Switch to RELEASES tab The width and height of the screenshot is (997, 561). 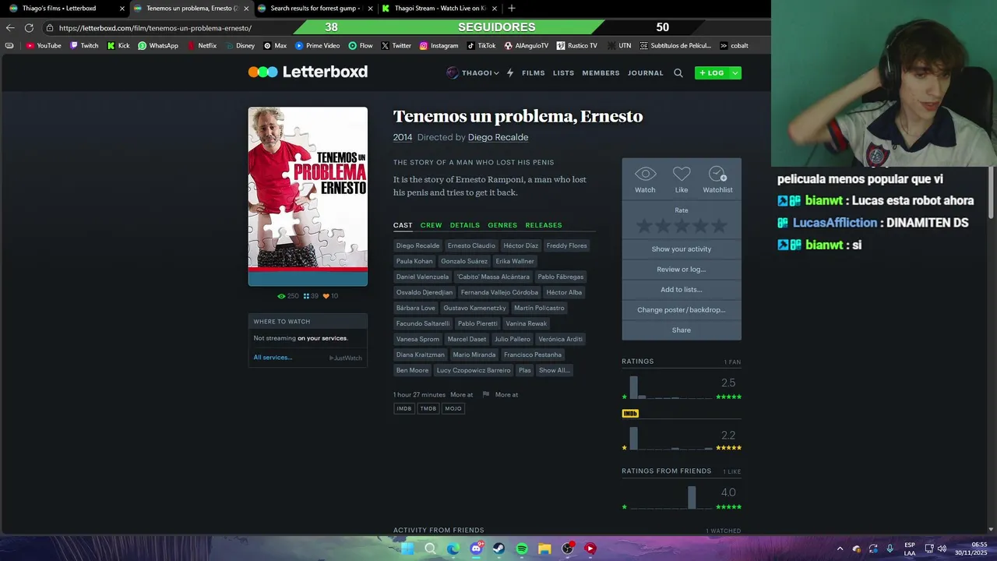[544, 225]
